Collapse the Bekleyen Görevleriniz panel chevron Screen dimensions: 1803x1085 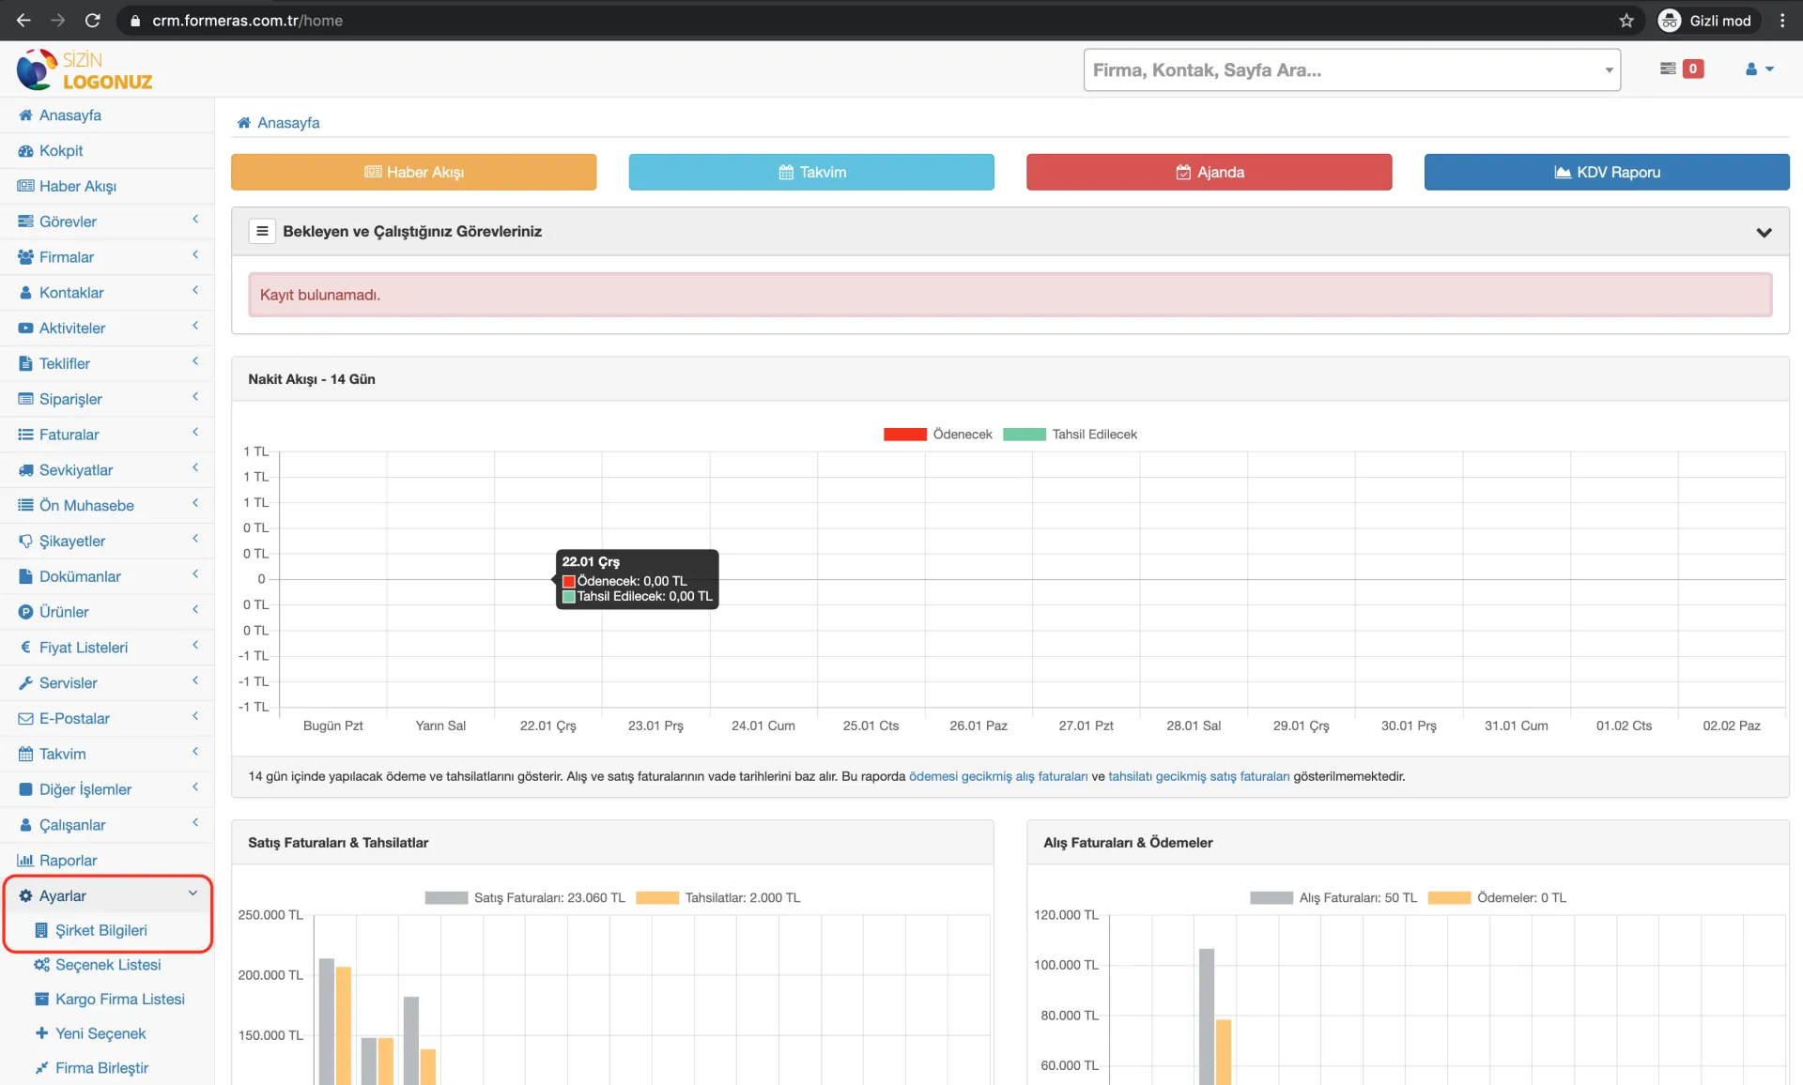pyautogui.click(x=1764, y=232)
